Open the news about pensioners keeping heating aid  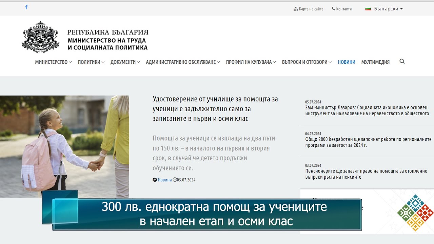click(x=366, y=173)
